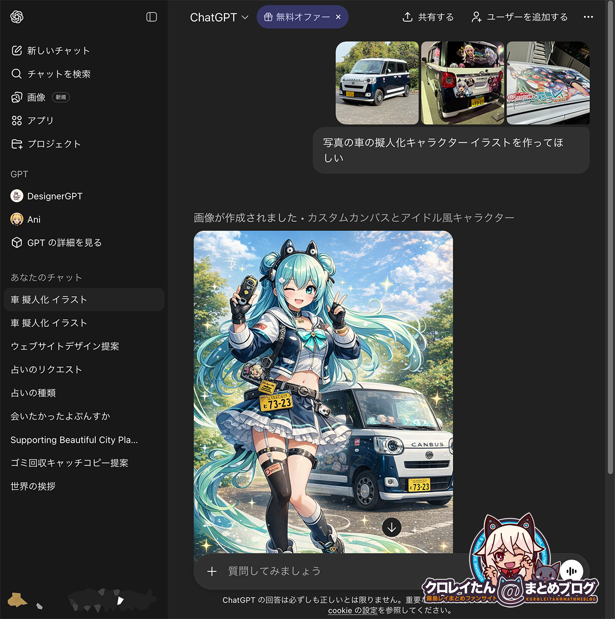Open プロジェクト projects
Image resolution: width=615 pixels, height=619 pixels.
54,144
